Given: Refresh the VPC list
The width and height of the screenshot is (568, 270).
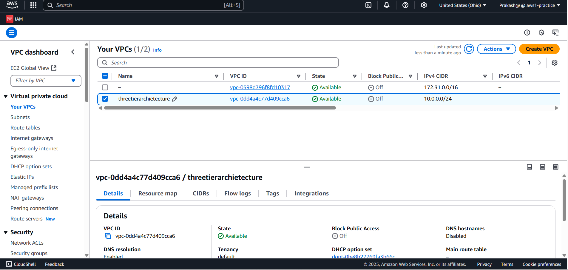Looking at the screenshot, I should 469,49.
